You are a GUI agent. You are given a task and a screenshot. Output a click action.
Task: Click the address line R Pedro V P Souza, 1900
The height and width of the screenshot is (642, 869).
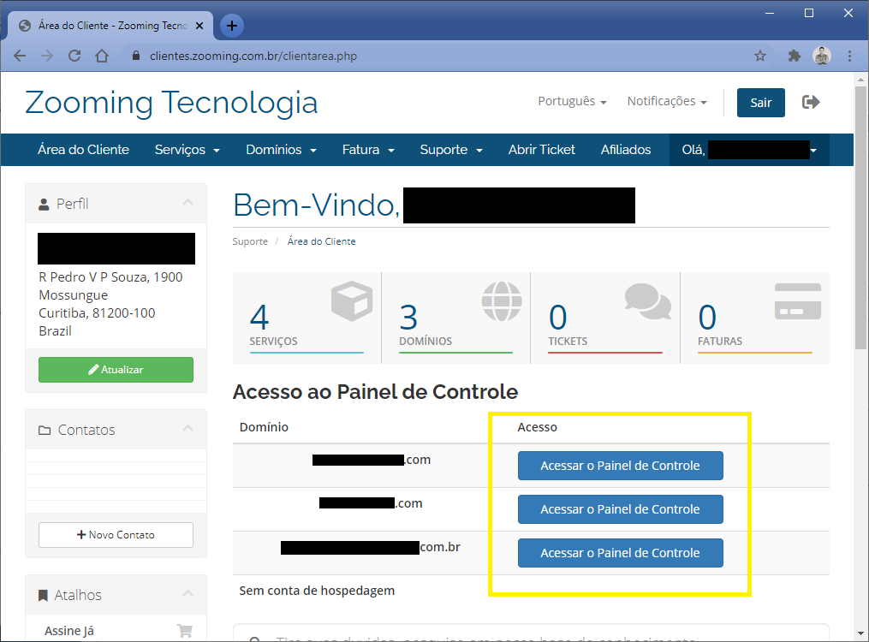tap(110, 277)
